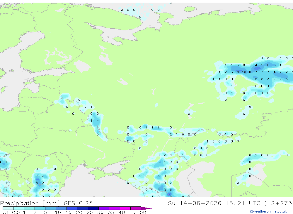Image resolution: width=293 pixels, height=214 pixels.
Task: Click the weatheronline.co.uk copyright link
Action: (268, 211)
